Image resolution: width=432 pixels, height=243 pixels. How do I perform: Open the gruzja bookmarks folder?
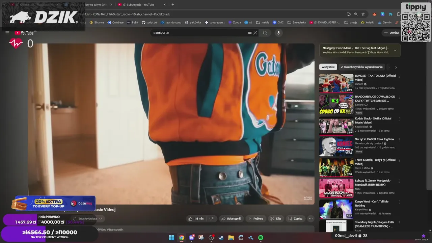point(351,23)
